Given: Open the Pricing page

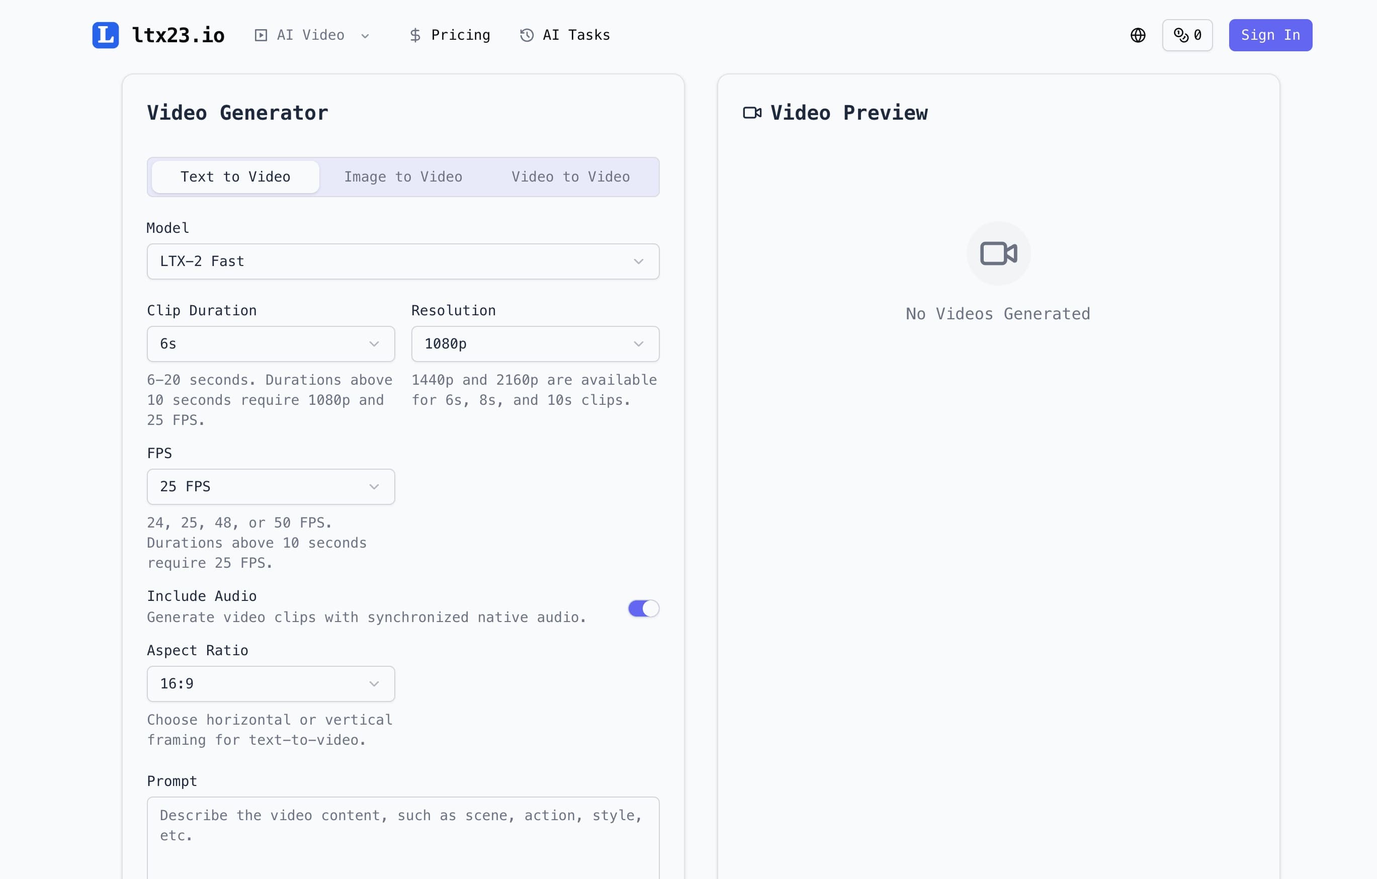Looking at the screenshot, I should click(x=450, y=35).
